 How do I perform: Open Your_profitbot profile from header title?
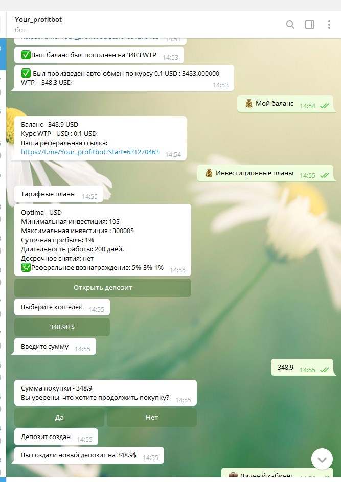(x=38, y=19)
